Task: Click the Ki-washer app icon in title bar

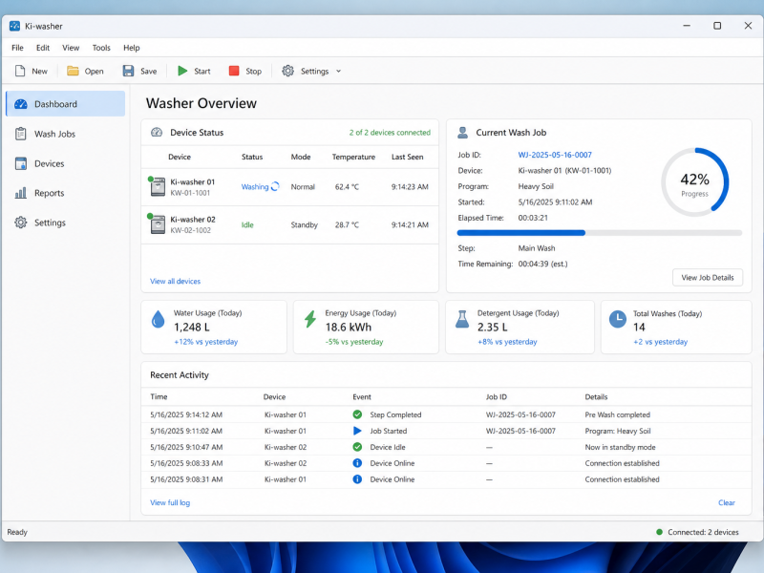Action: 14,26
